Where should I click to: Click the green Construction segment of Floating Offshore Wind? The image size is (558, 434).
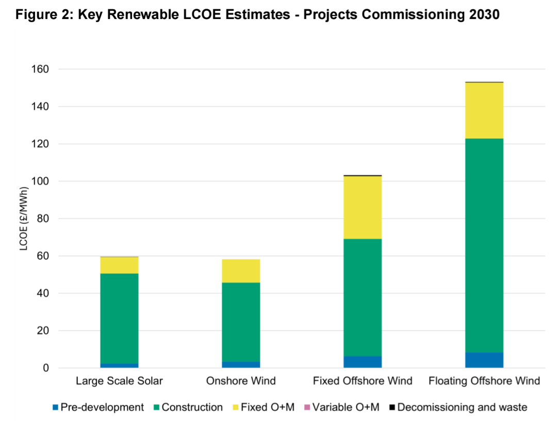[x=484, y=245]
